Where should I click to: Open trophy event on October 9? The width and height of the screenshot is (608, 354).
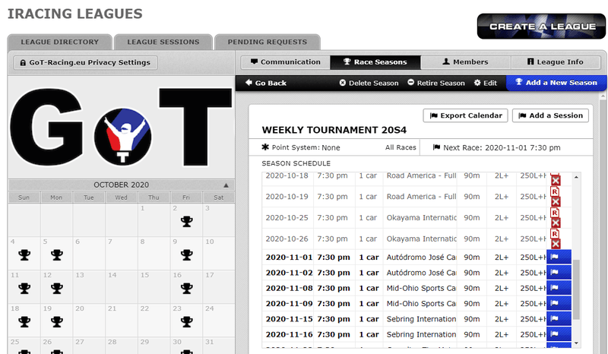(x=186, y=254)
